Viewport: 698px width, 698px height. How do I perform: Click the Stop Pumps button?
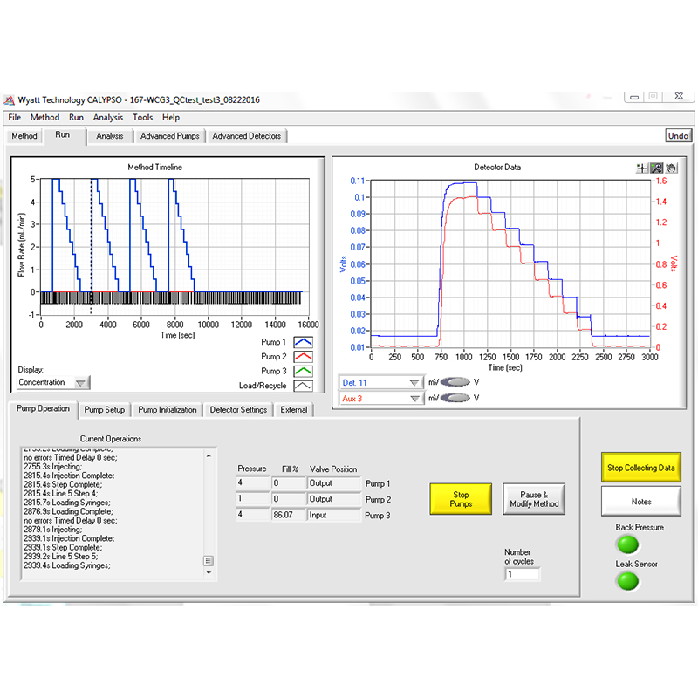[461, 499]
